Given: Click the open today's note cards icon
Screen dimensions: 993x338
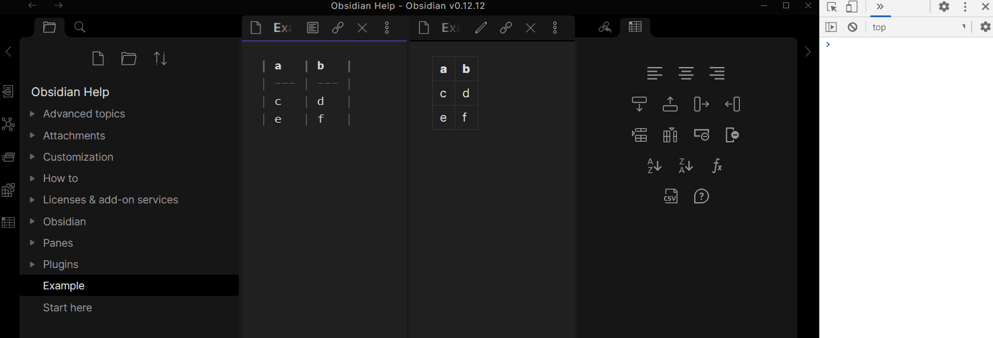Looking at the screenshot, I should [x=8, y=157].
